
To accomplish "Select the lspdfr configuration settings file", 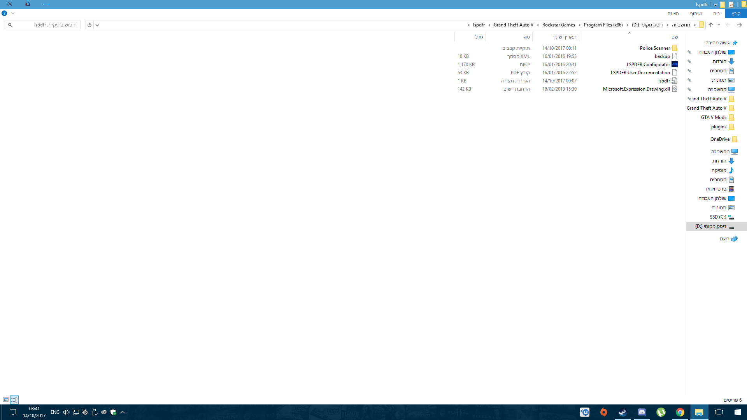I will (x=664, y=81).
